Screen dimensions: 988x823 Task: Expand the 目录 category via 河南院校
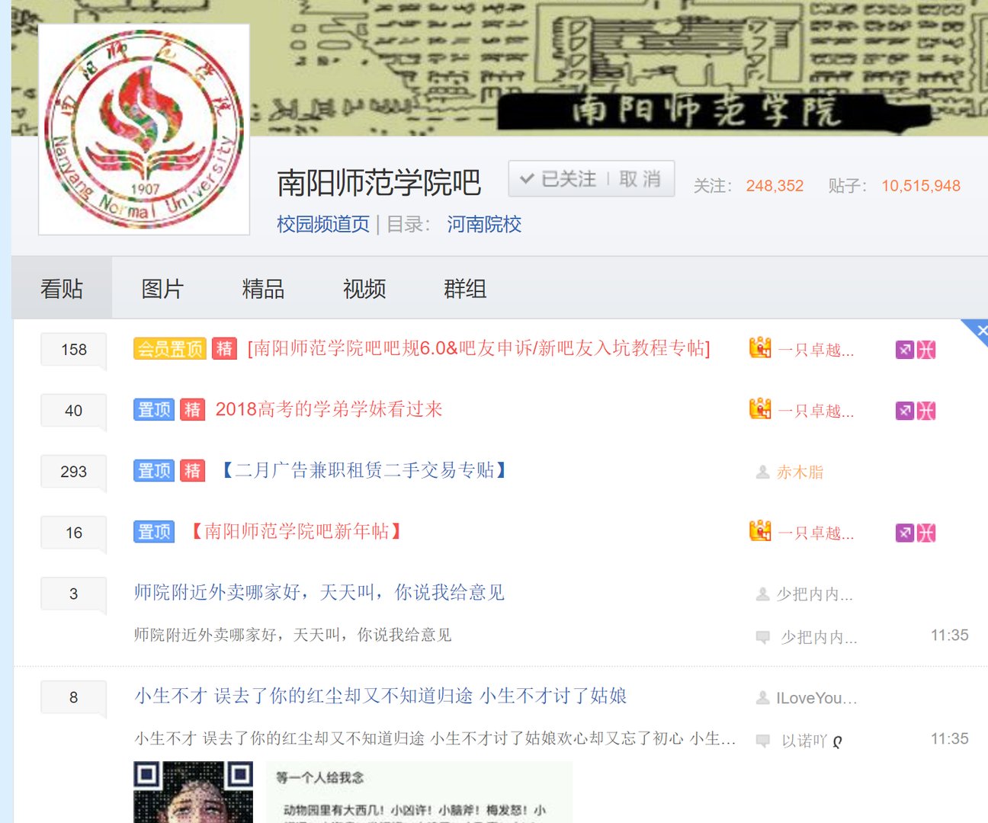pyautogui.click(x=483, y=224)
